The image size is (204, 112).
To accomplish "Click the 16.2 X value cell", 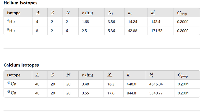I will click(114, 84).
